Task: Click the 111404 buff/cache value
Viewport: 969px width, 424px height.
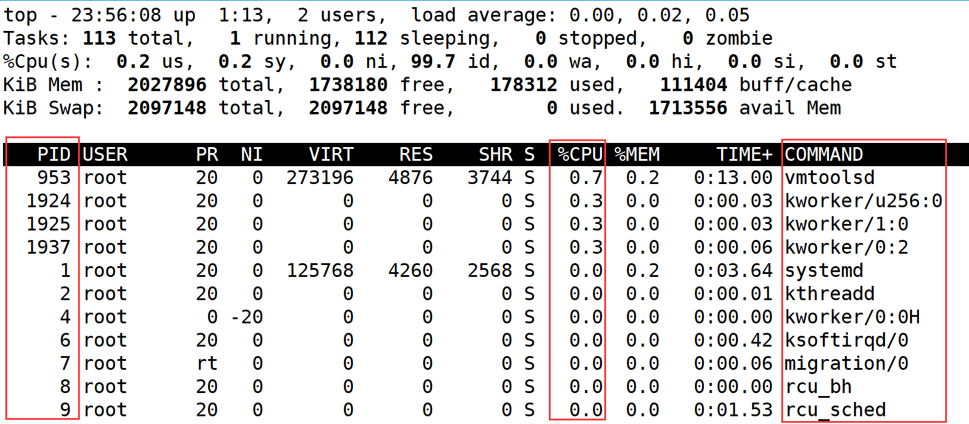Action: (694, 85)
